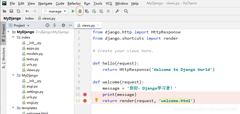Open the Run menu
Image resolution: width=240 pixels, height=114 pixels.
tap(87, 3)
